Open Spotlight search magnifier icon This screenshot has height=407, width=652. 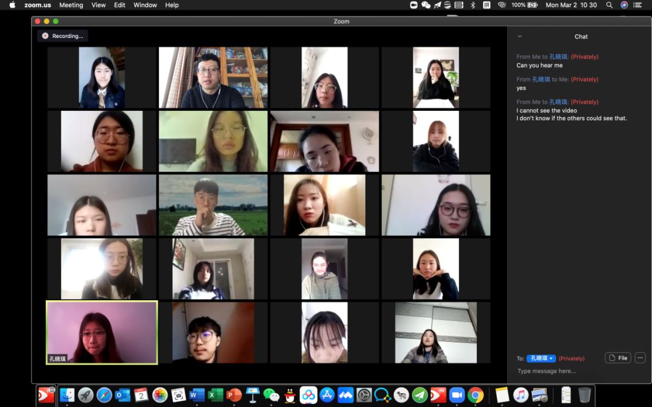609,5
